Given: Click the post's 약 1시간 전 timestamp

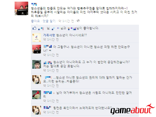Looking at the screenshot, I should tap(66, 21).
